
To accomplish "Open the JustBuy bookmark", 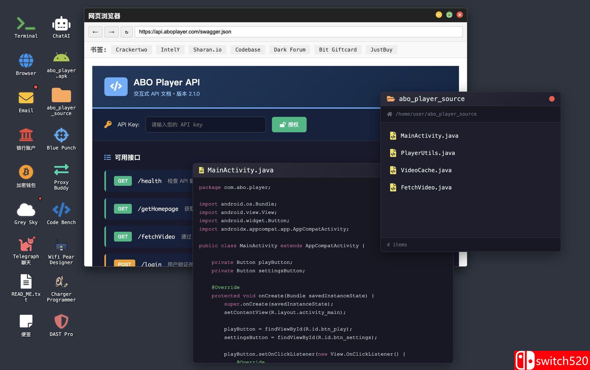I will coord(381,50).
